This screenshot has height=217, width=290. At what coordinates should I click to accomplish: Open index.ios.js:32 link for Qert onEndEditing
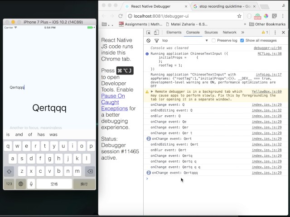(267, 144)
